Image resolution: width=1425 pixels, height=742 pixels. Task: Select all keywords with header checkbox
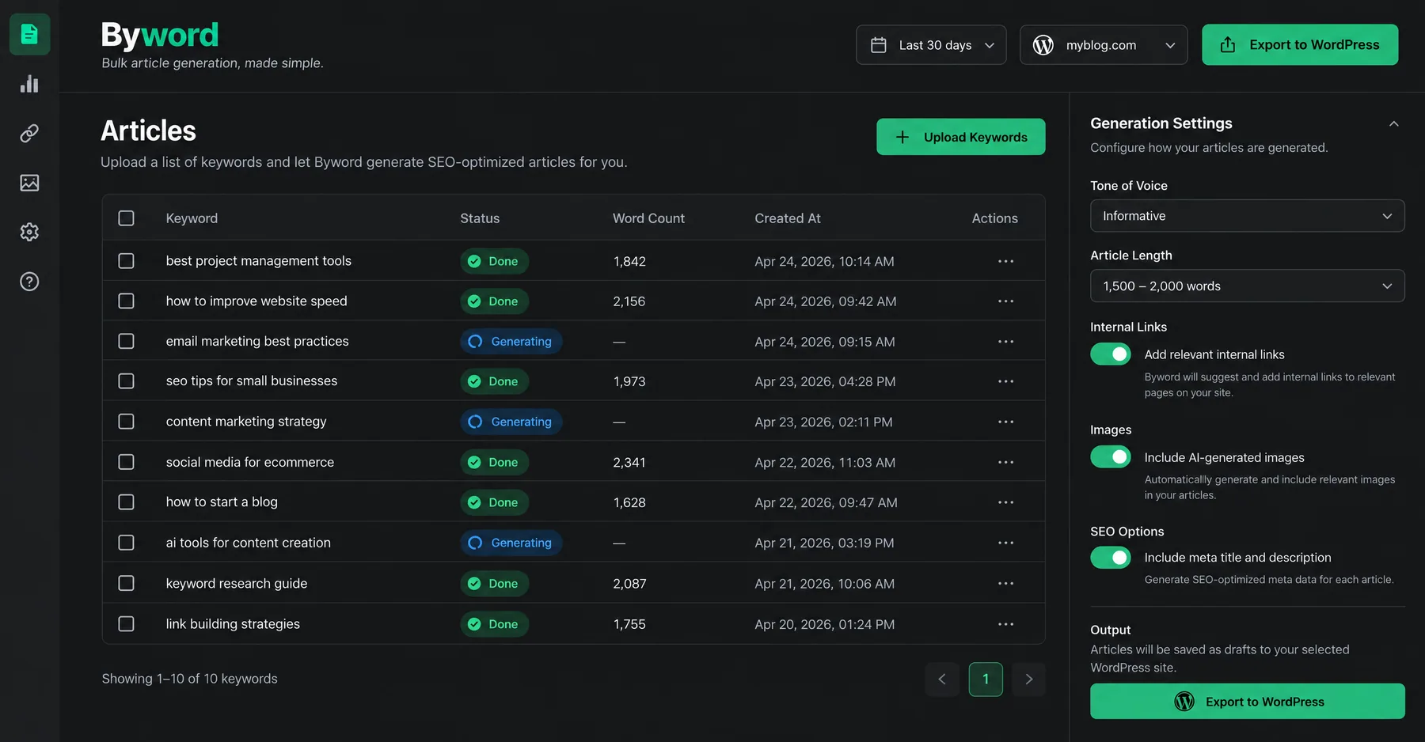tap(126, 218)
